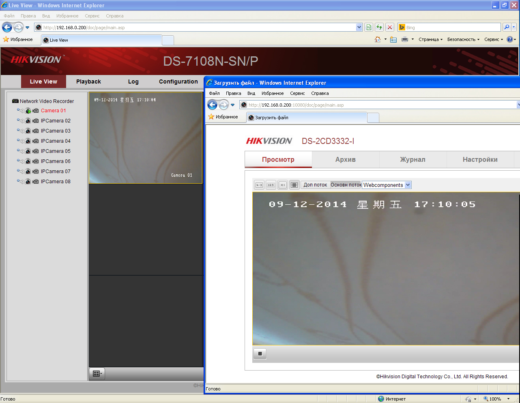Open search provider dropdown beside magnifier
The width and height of the screenshot is (520, 403).
tap(514, 27)
